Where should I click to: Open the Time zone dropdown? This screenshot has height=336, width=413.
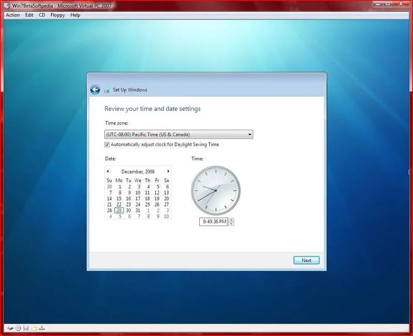click(x=179, y=134)
